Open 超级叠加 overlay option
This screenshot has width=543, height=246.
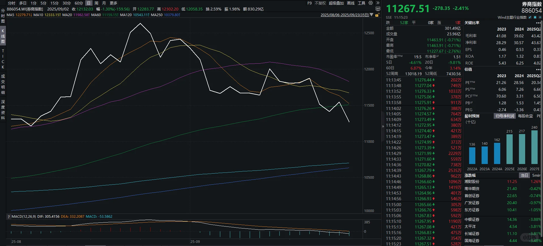coord(336,3)
